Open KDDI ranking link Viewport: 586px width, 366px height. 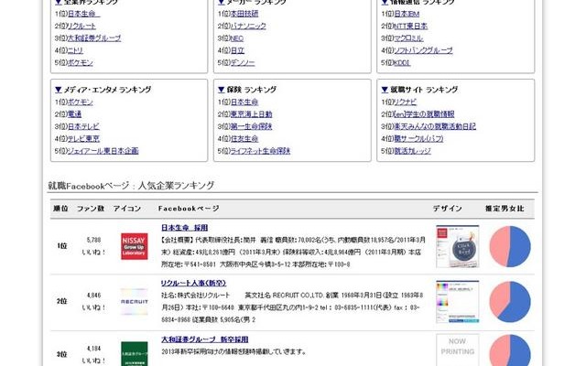(402, 63)
